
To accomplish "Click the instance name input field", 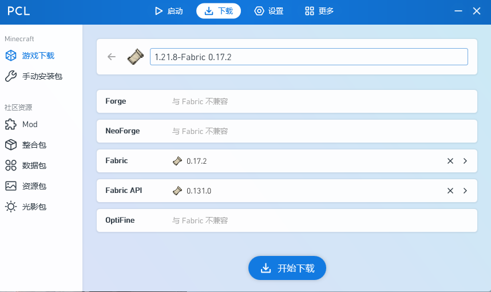I will coord(308,57).
